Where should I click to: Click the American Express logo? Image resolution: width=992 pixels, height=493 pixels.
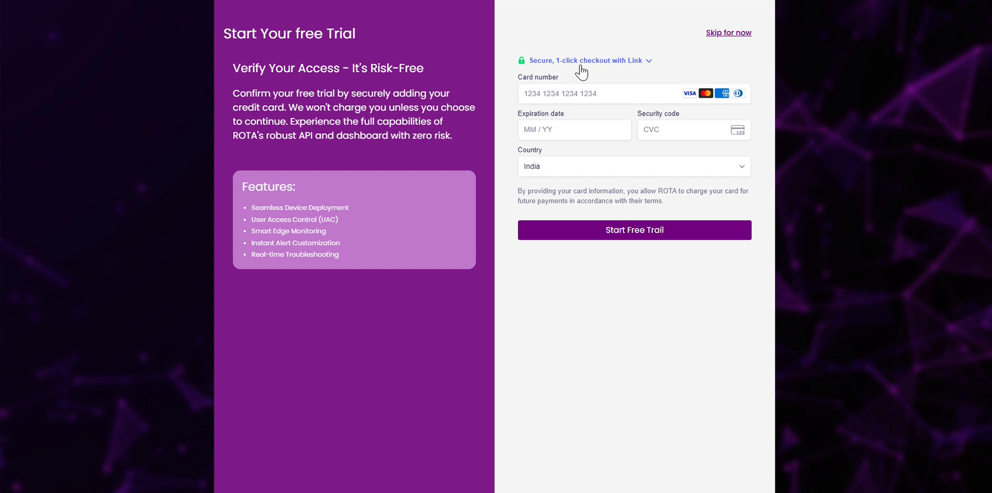tap(722, 93)
